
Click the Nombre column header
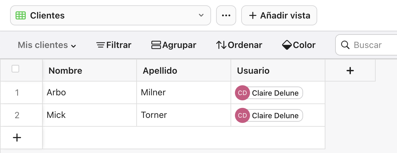coord(90,71)
